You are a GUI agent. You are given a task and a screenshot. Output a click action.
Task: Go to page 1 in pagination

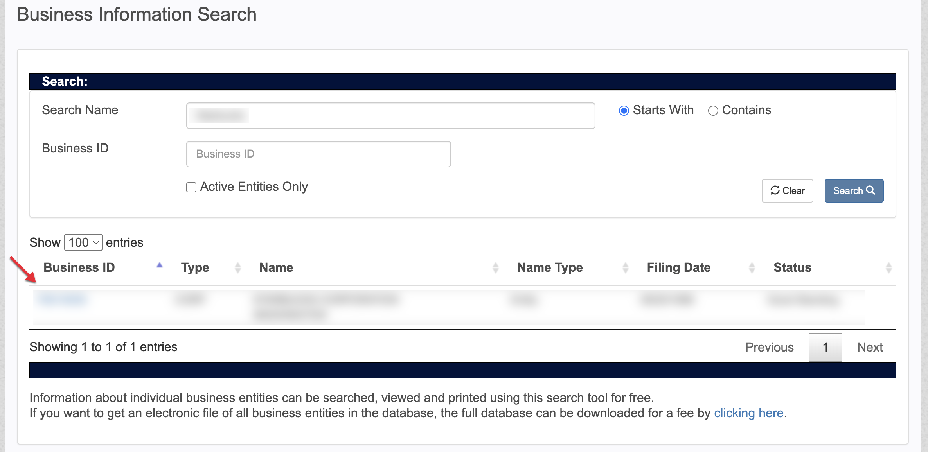825,347
